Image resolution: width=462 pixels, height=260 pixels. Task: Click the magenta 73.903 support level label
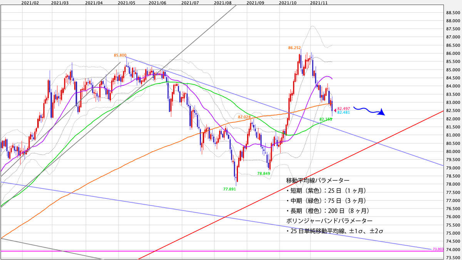point(439,249)
